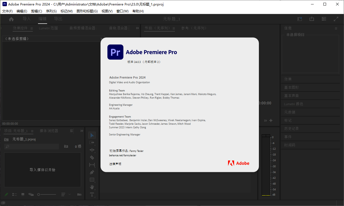The width and height of the screenshot is (344, 206).
Task: Switch to the Lumetri 范围 tab
Action: tap(48, 28)
